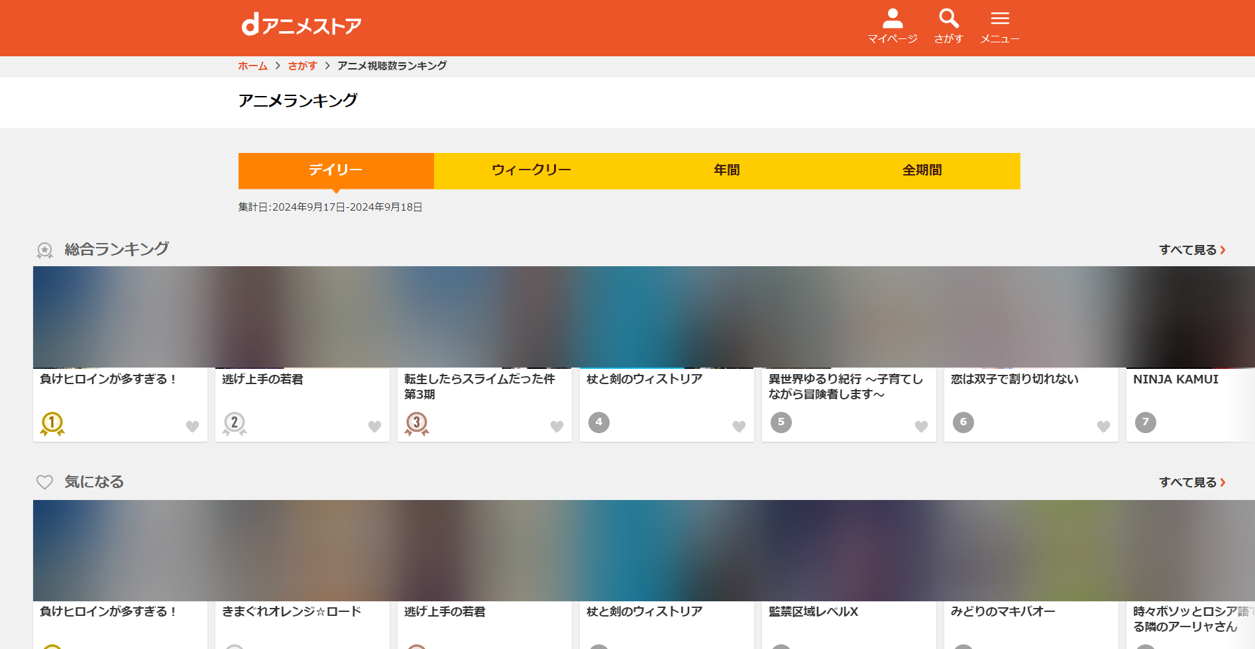Image resolution: width=1255 pixels, height=649 pixels.
Task: Switch to the ウィークリー tab
Action: click(531, 171)
